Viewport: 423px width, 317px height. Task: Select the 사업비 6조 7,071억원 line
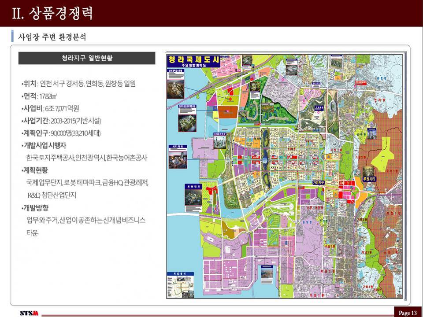pos(50,109)
